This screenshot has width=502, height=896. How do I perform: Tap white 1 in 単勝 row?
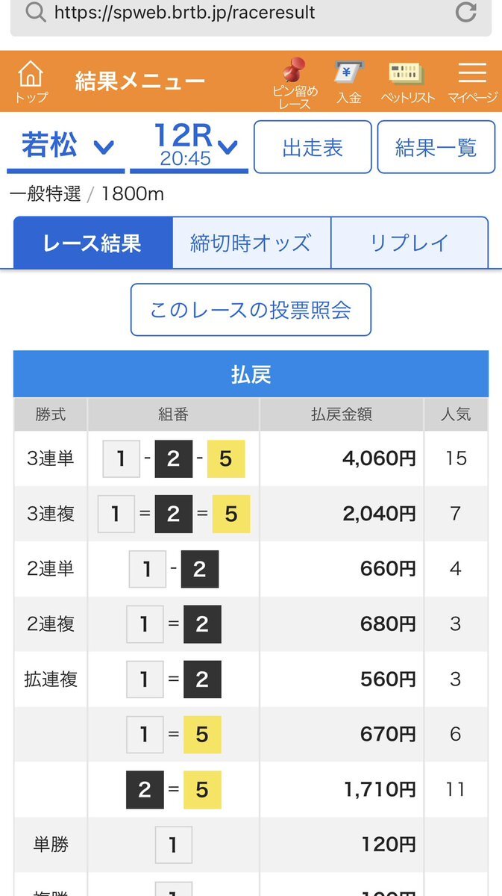coord(173,845)
